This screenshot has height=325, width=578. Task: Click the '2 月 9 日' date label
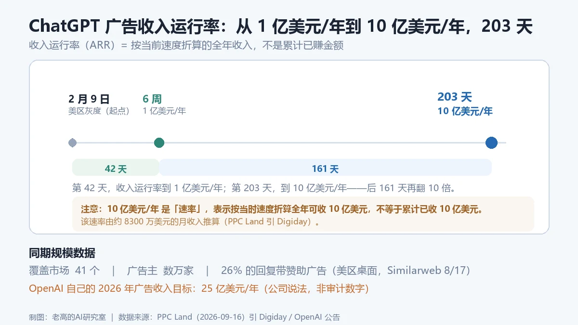click(x=89, y=99)
